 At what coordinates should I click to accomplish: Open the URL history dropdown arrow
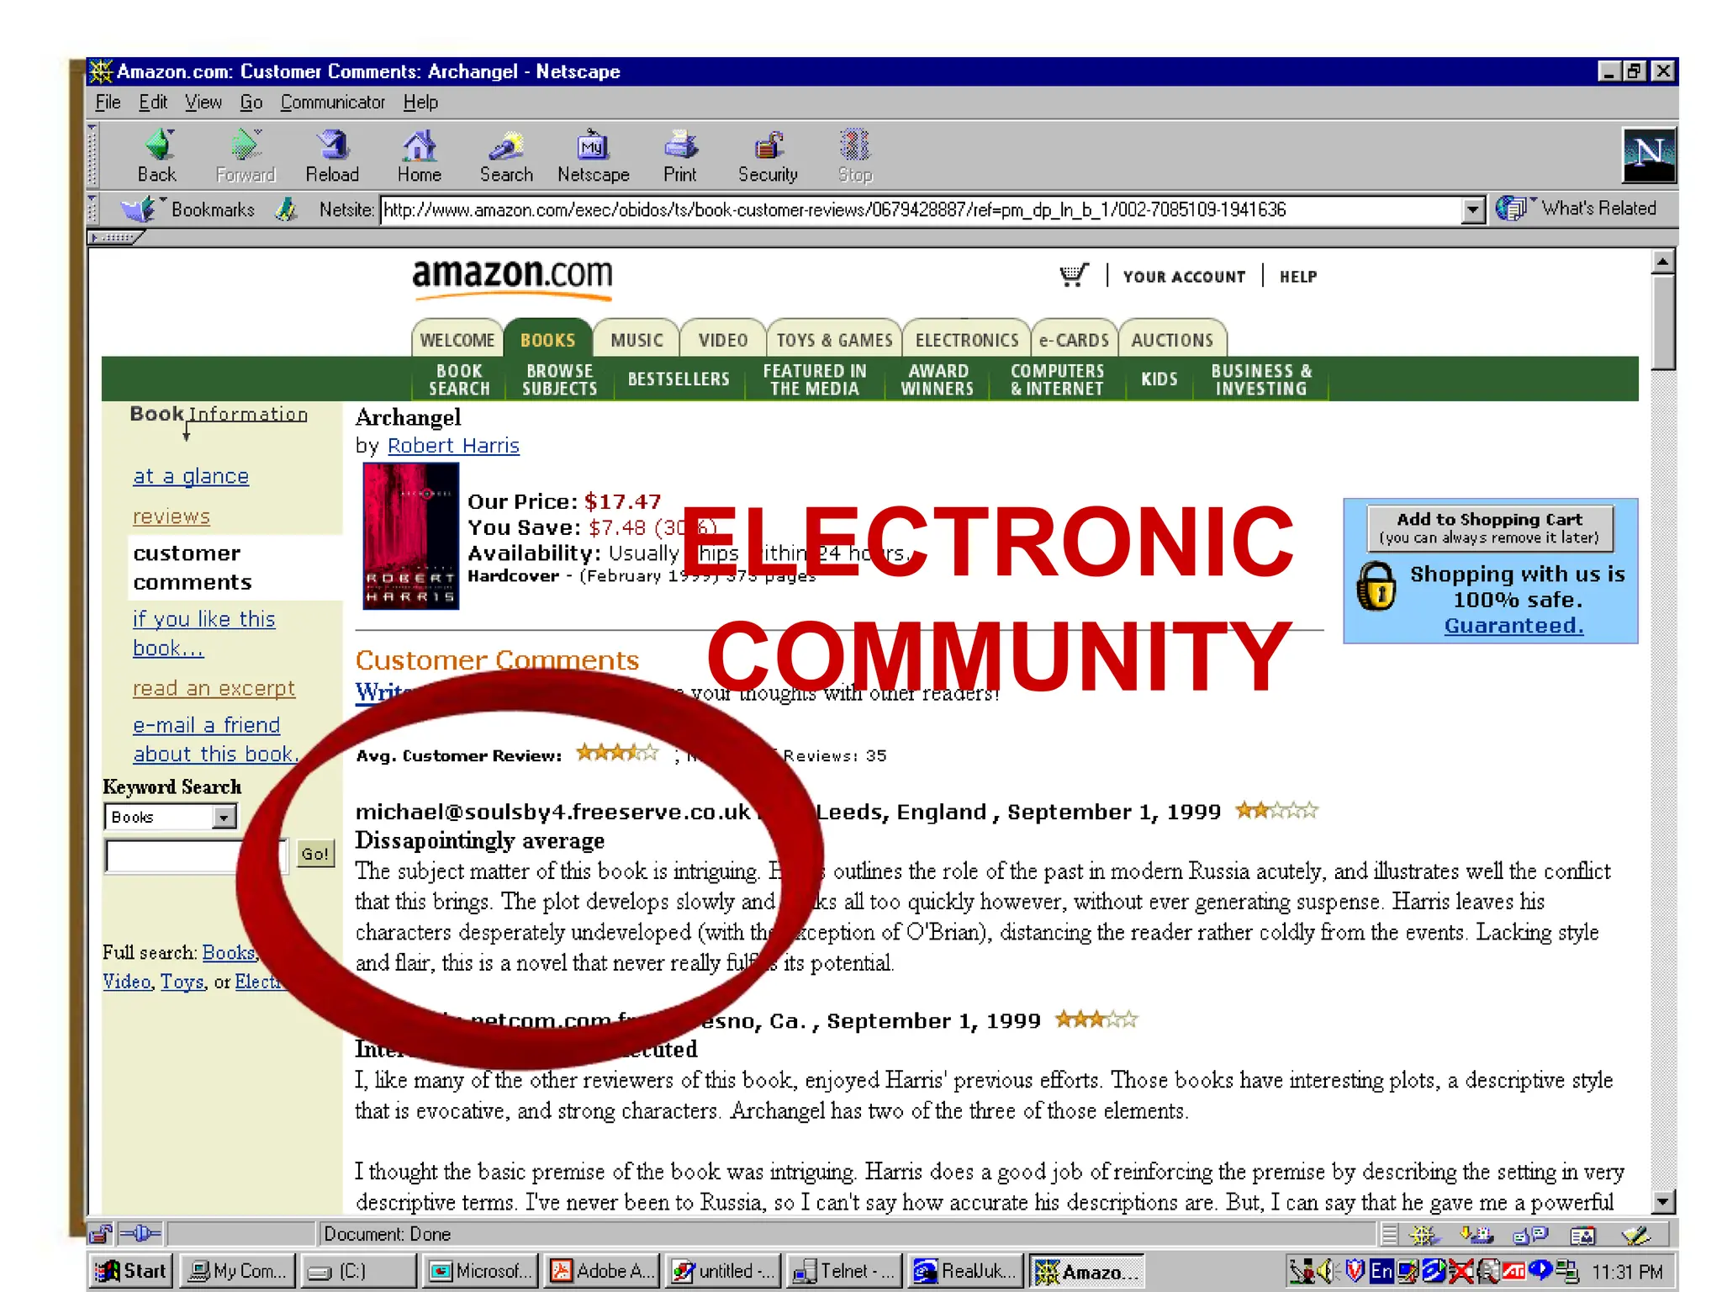coord(1472,209)
